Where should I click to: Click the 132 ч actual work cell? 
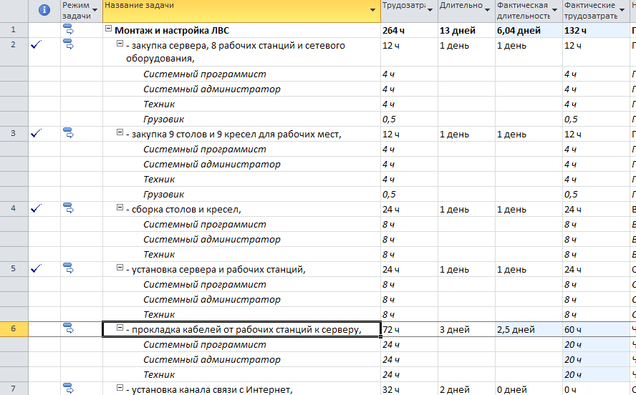coord(596,30)
